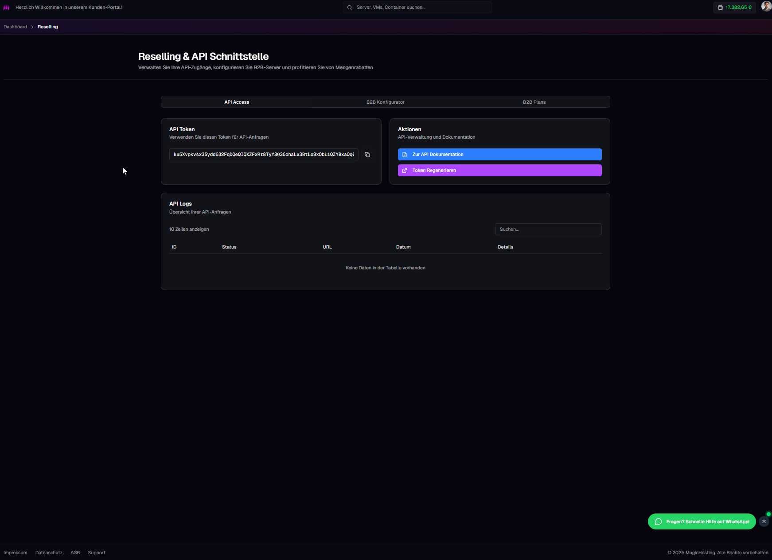The height and width of the screenshot is (560, 772).
Task: Open WhatsApp quick help chat button
Action: pyautogui.click(x=702, y=521)
